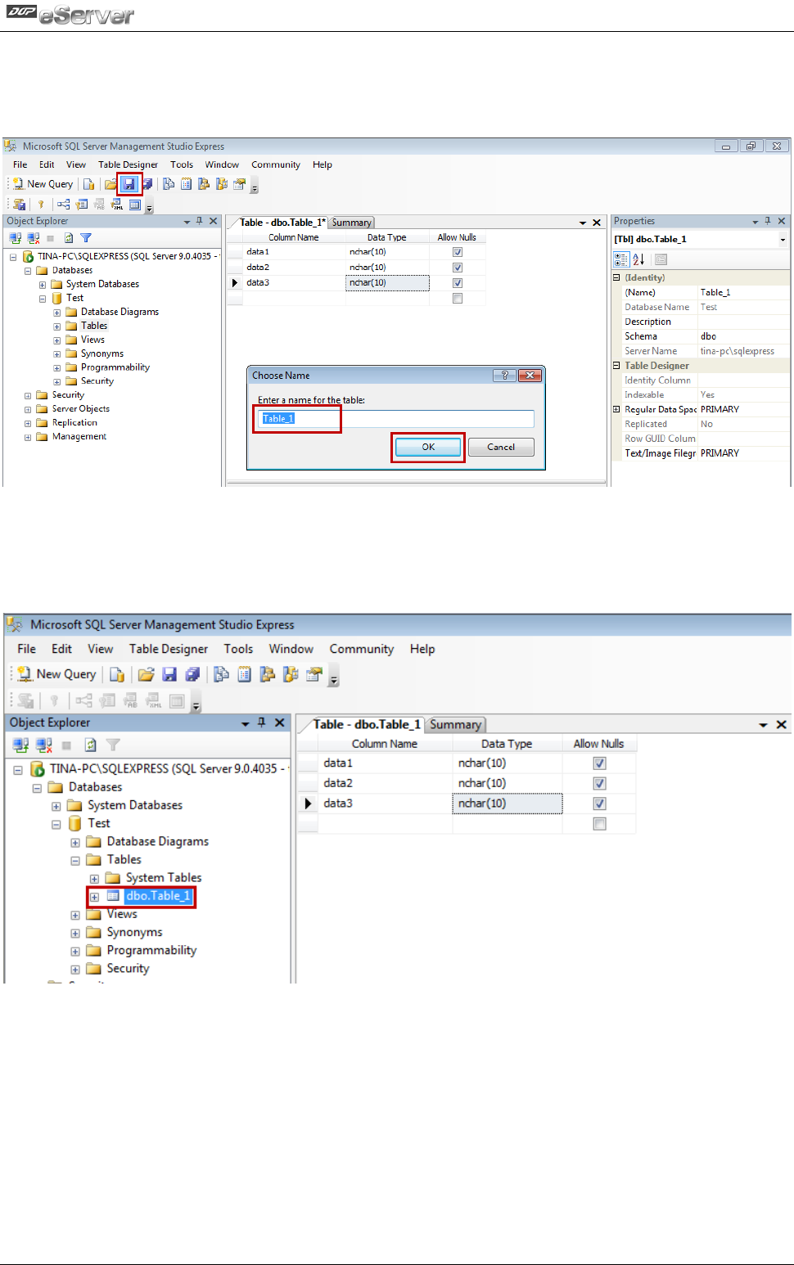
Task: Pin the Properties panel with pushpin
Action: click(x=768, y=221)
